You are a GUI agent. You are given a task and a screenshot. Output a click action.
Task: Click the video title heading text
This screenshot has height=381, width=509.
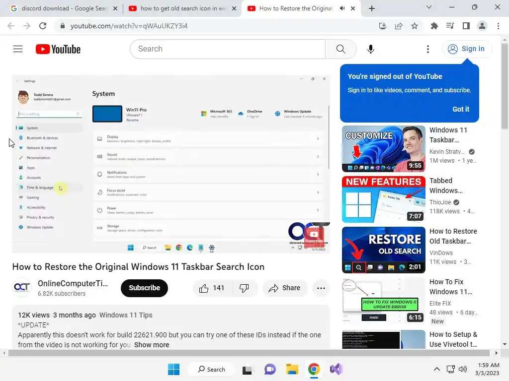point(138,266)
